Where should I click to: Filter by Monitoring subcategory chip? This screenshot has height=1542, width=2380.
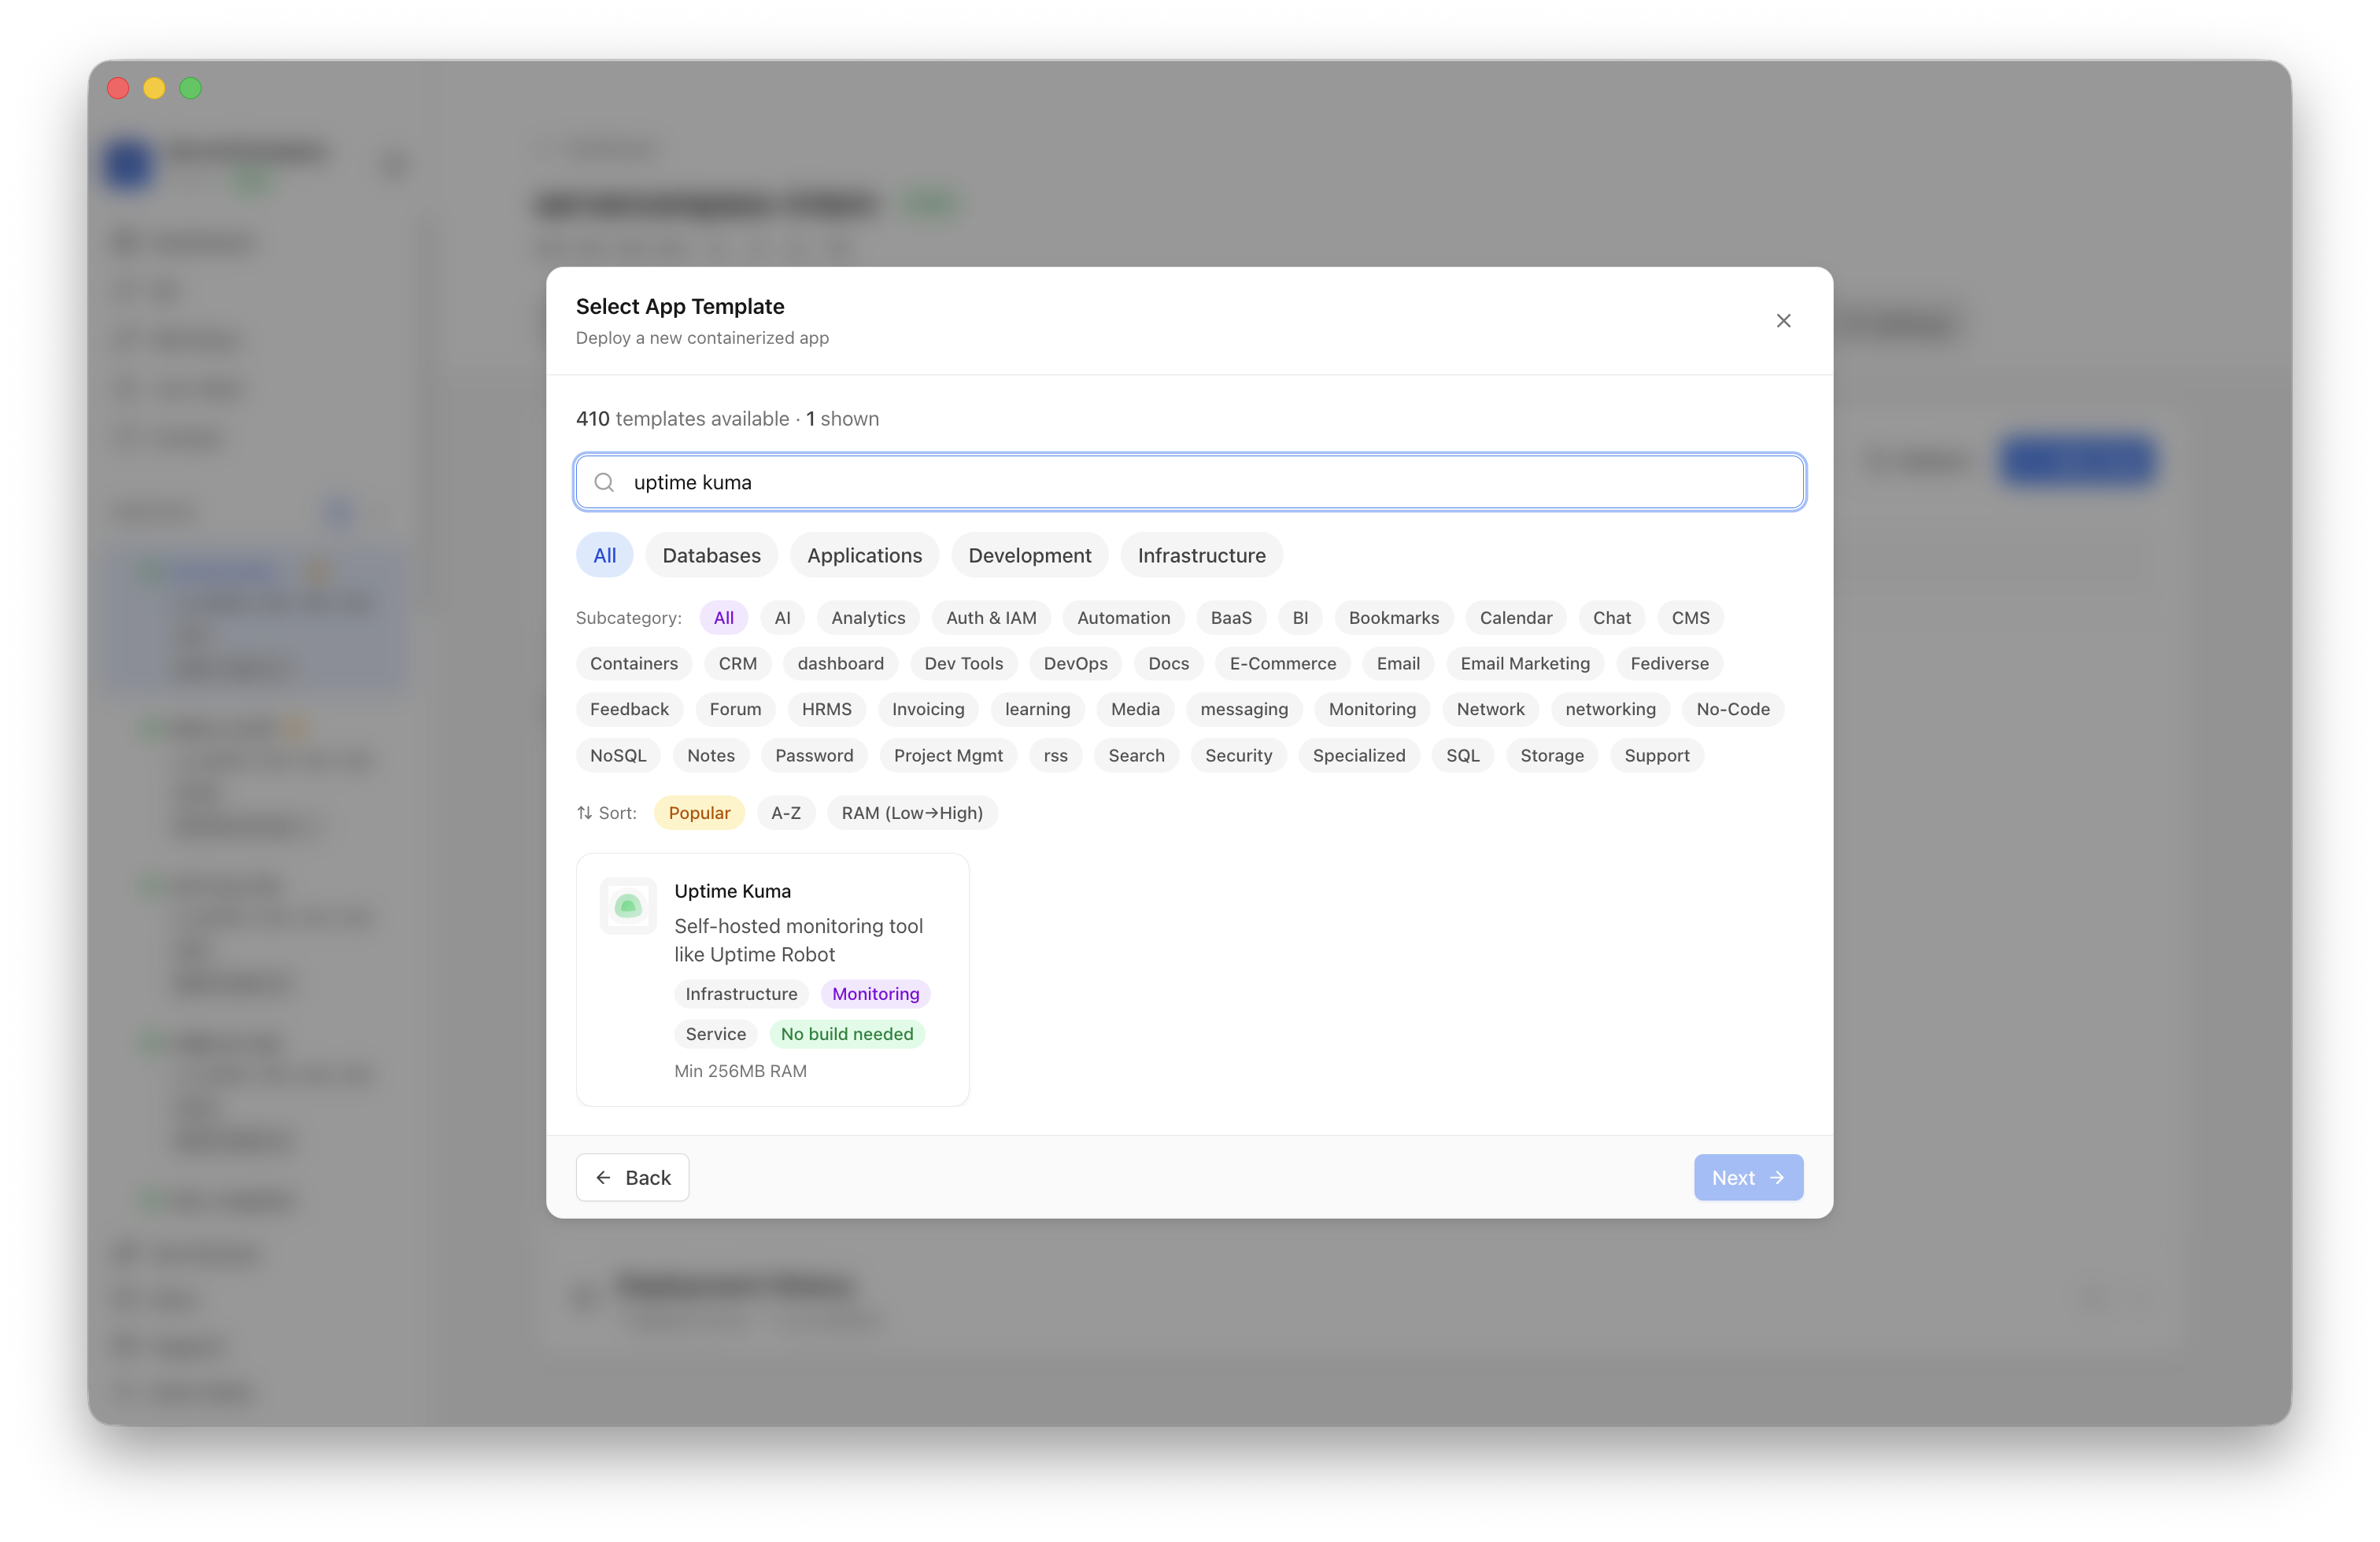(1372, 710)
